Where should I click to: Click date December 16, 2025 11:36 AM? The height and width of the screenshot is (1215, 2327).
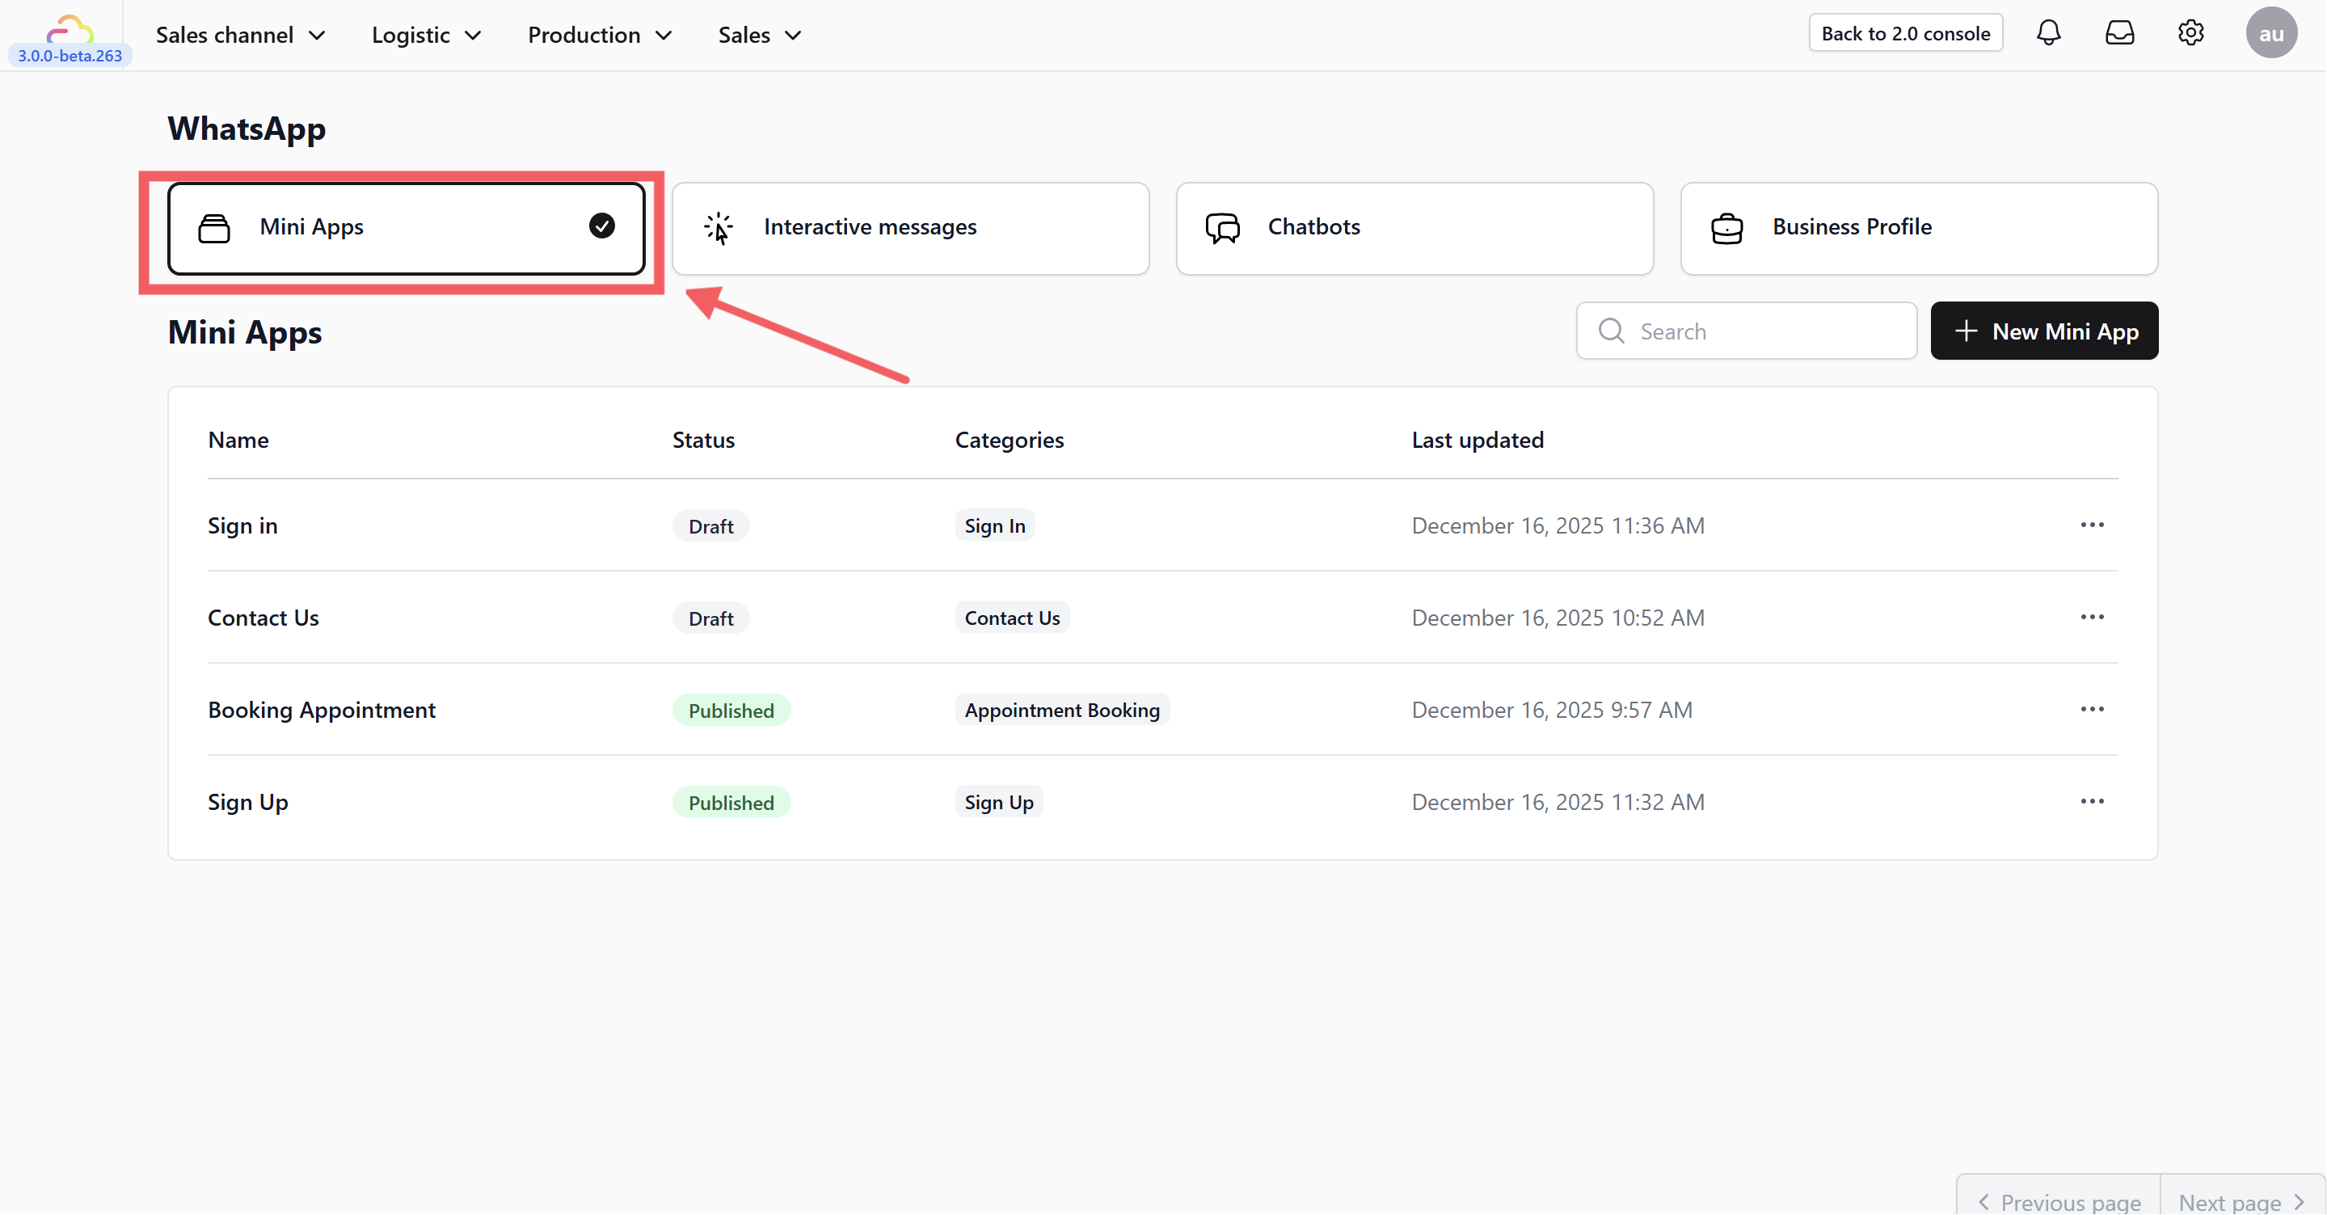tap(1558, 525)
